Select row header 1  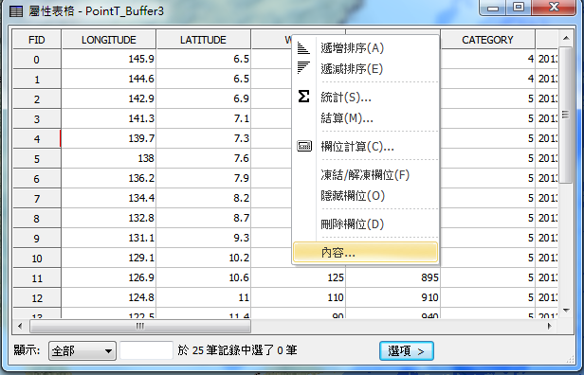click(x=36, y=80)
